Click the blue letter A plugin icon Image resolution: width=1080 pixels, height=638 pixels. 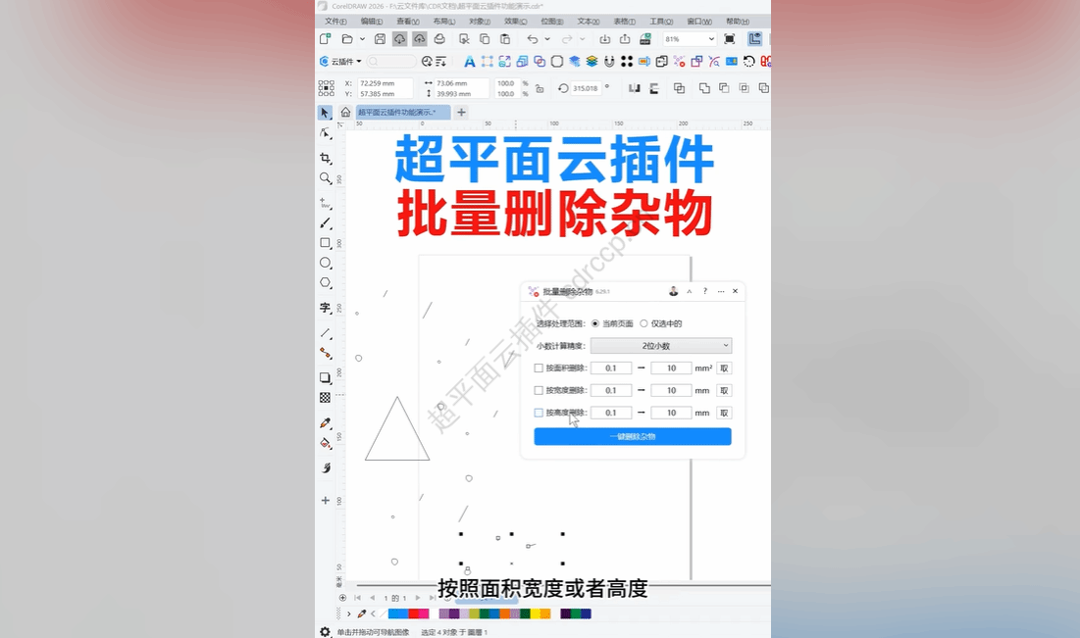tap(469, 62)
